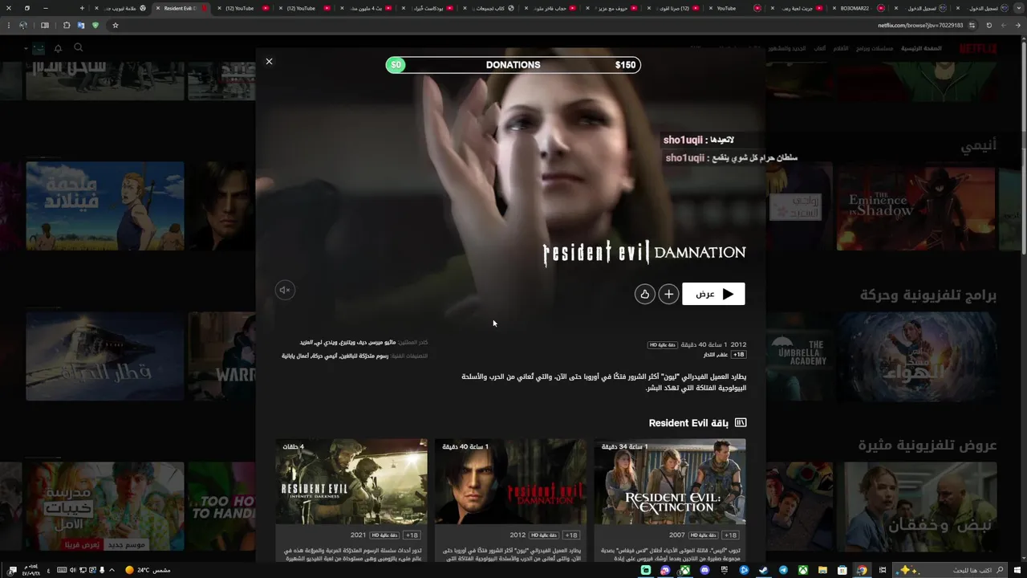This screenshot has width=1027, height=578.
Task: Close the Resident Evil Damnation preview modal
Action: point(269,61)
